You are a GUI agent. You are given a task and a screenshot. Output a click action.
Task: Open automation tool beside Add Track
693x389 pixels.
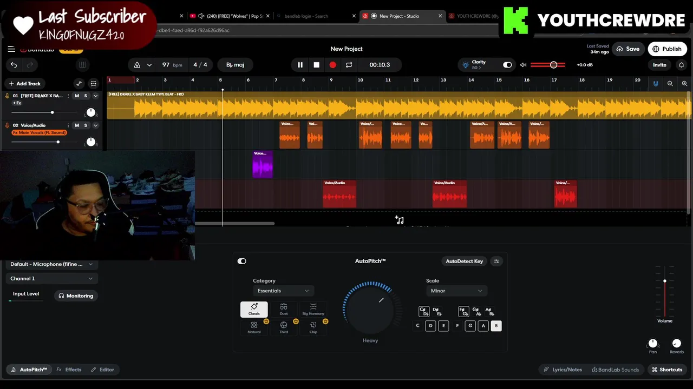[x=79, y=83]
